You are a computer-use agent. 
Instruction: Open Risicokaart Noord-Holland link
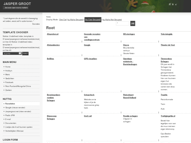coord(130,96)
